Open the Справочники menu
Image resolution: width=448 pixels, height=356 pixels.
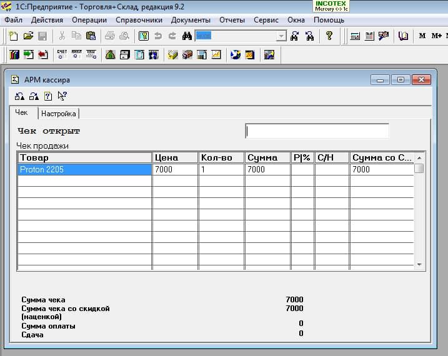[x=139, y=20]
